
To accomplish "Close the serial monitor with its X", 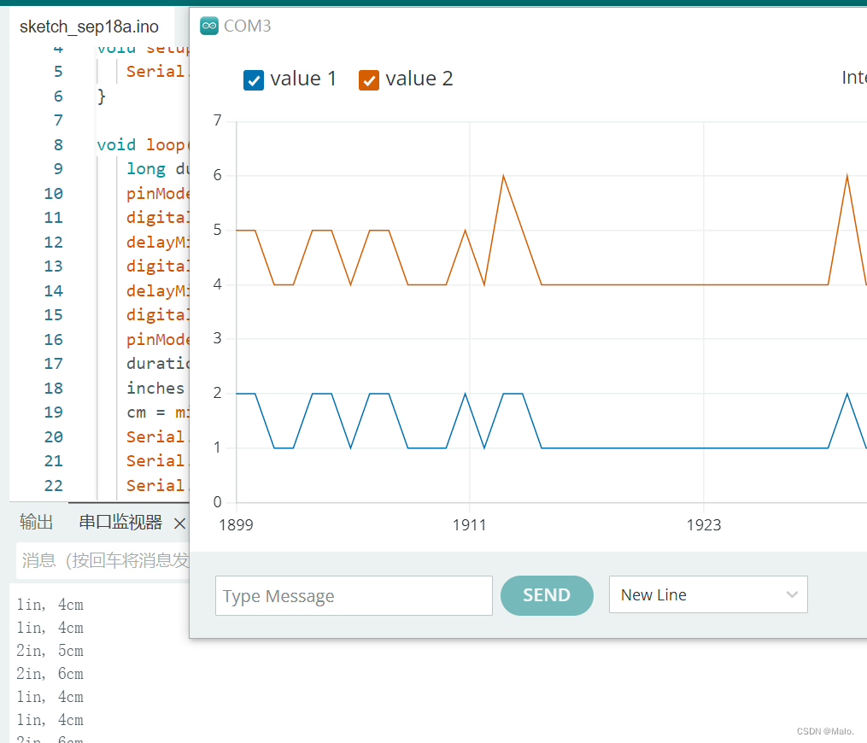I will coord(179,524).
